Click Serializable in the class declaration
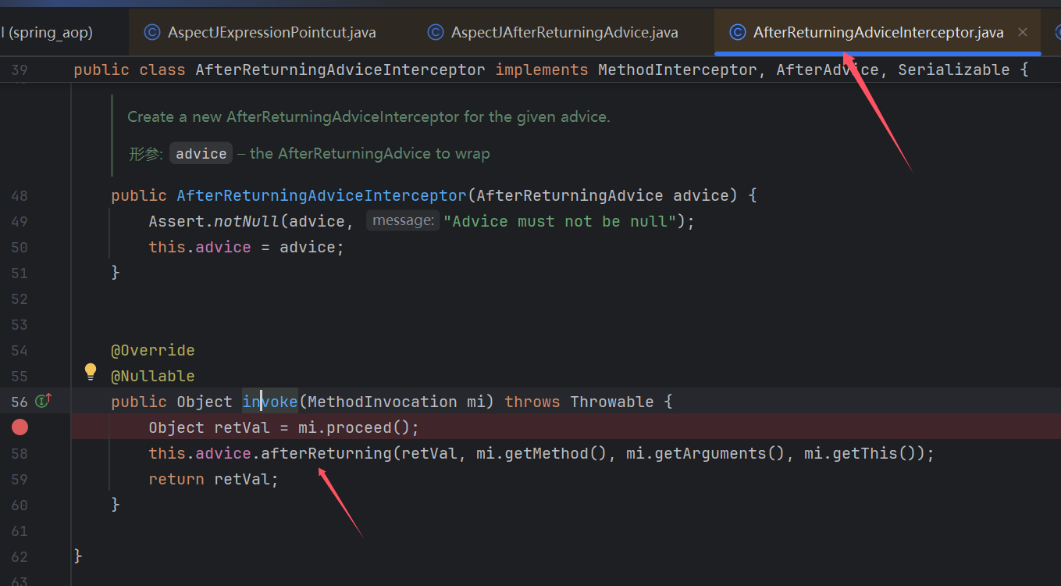The height and width of the screenshot is (586, 1061). point(954,70)
